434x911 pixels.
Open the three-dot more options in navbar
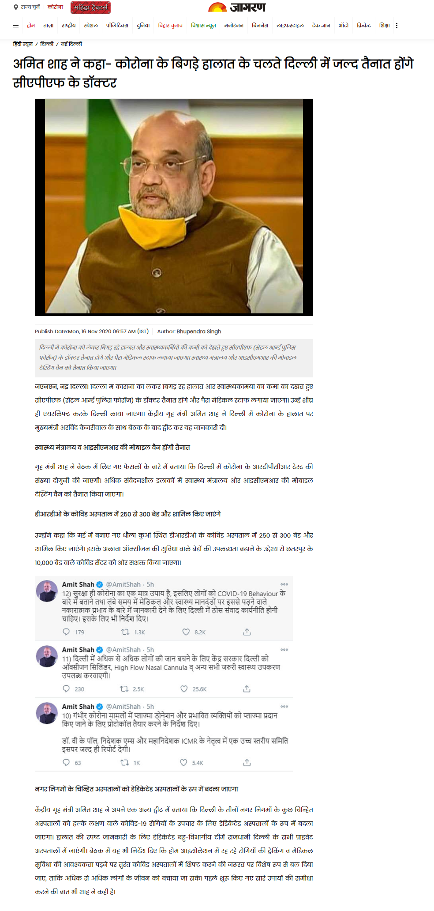coord(397,26)
